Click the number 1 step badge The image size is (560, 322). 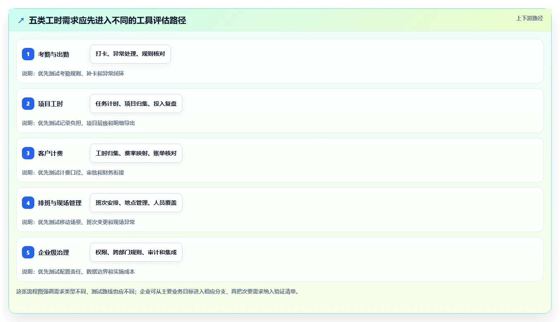click(28, 54)
